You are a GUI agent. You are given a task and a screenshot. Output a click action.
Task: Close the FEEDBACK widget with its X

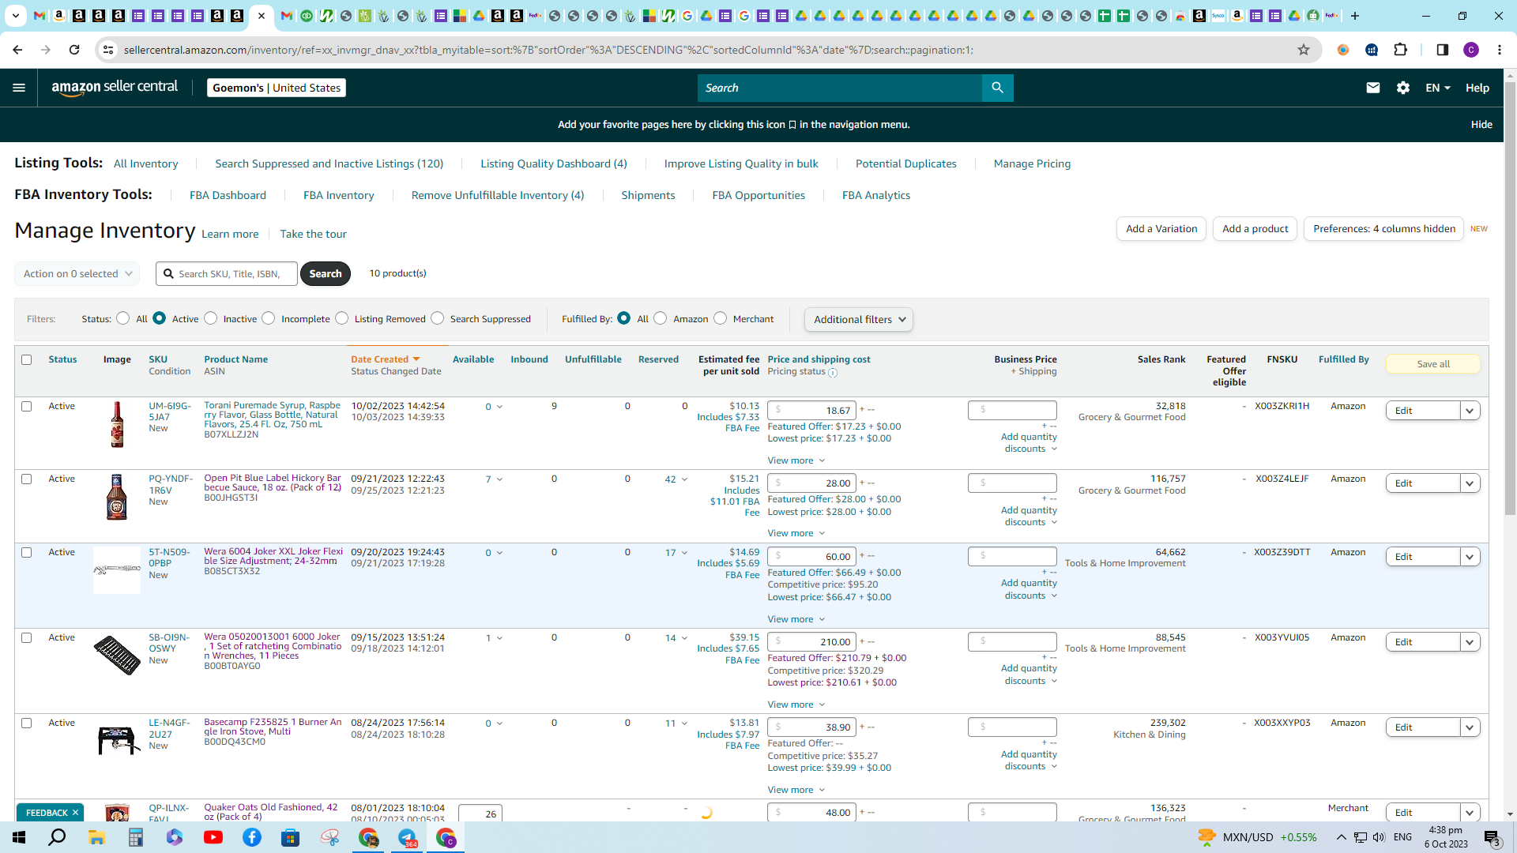coord(76,813)
